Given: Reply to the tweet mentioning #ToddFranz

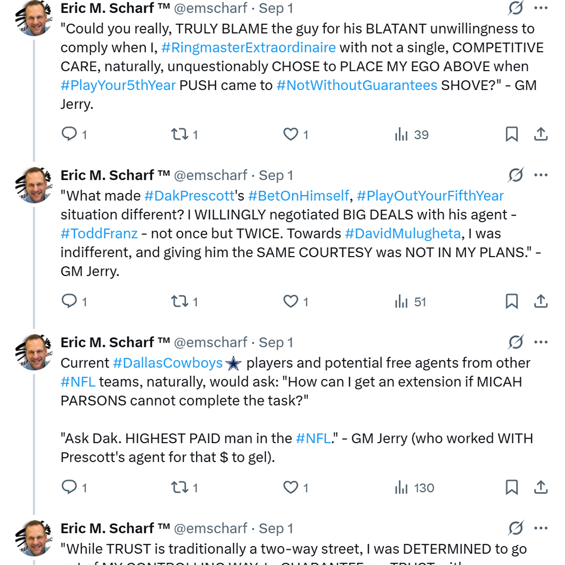Looking at the screenshot, I should point(69,301).
